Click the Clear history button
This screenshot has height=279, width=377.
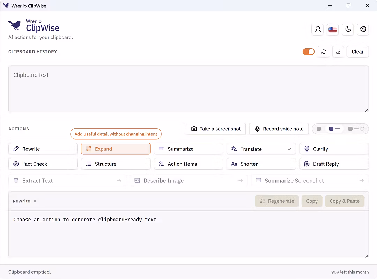pyautogui.click(x=357, y=52)
